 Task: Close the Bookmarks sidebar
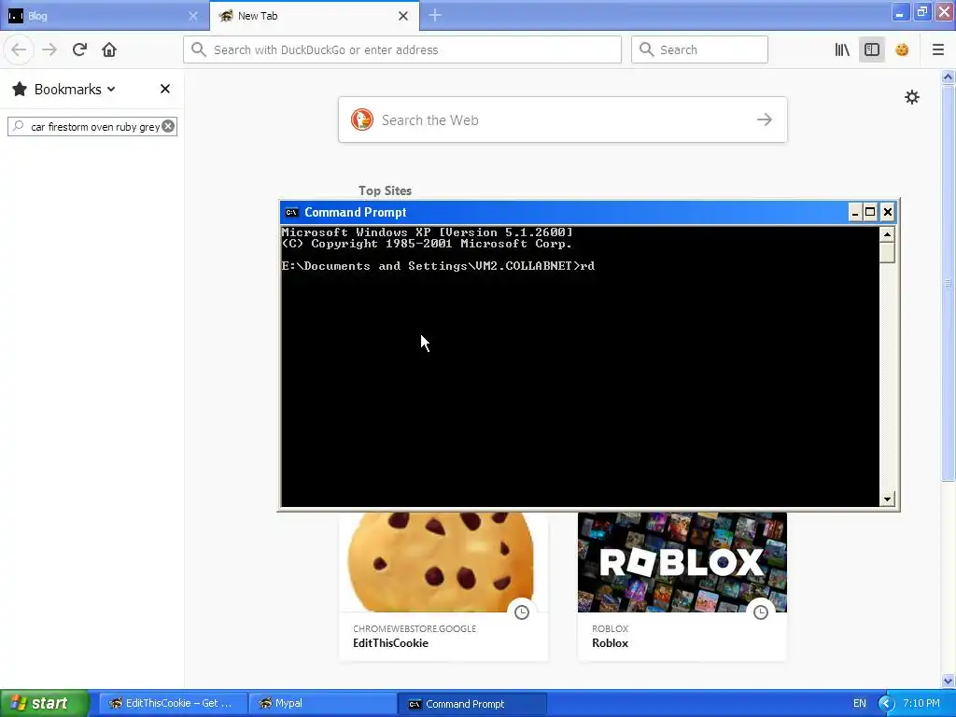(164, 89)
